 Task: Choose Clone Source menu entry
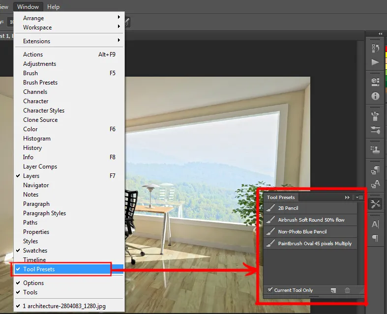pos(69,120)
